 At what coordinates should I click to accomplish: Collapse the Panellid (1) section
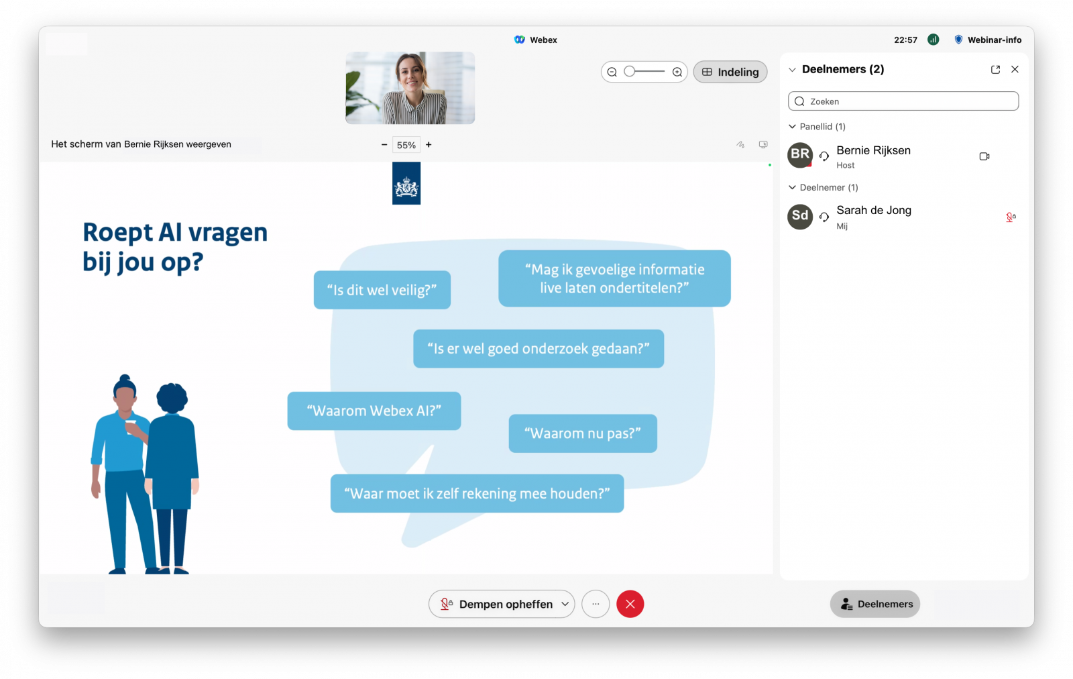coord(793,126)
